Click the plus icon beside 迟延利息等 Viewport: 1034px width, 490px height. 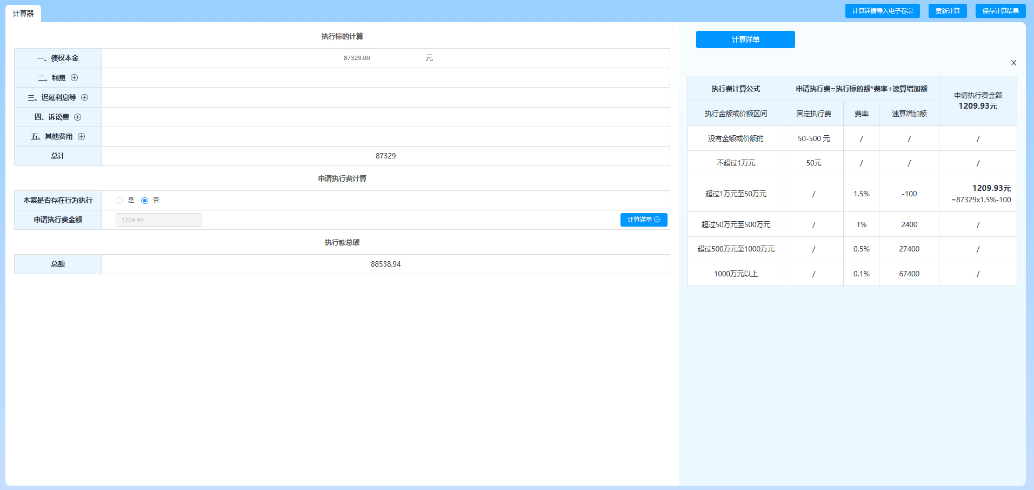coord(85,97)
